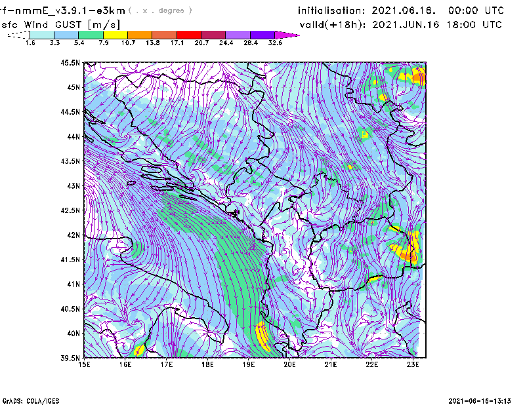
Task: Click the legend value 13.8
Action: (x=153, y=43)
